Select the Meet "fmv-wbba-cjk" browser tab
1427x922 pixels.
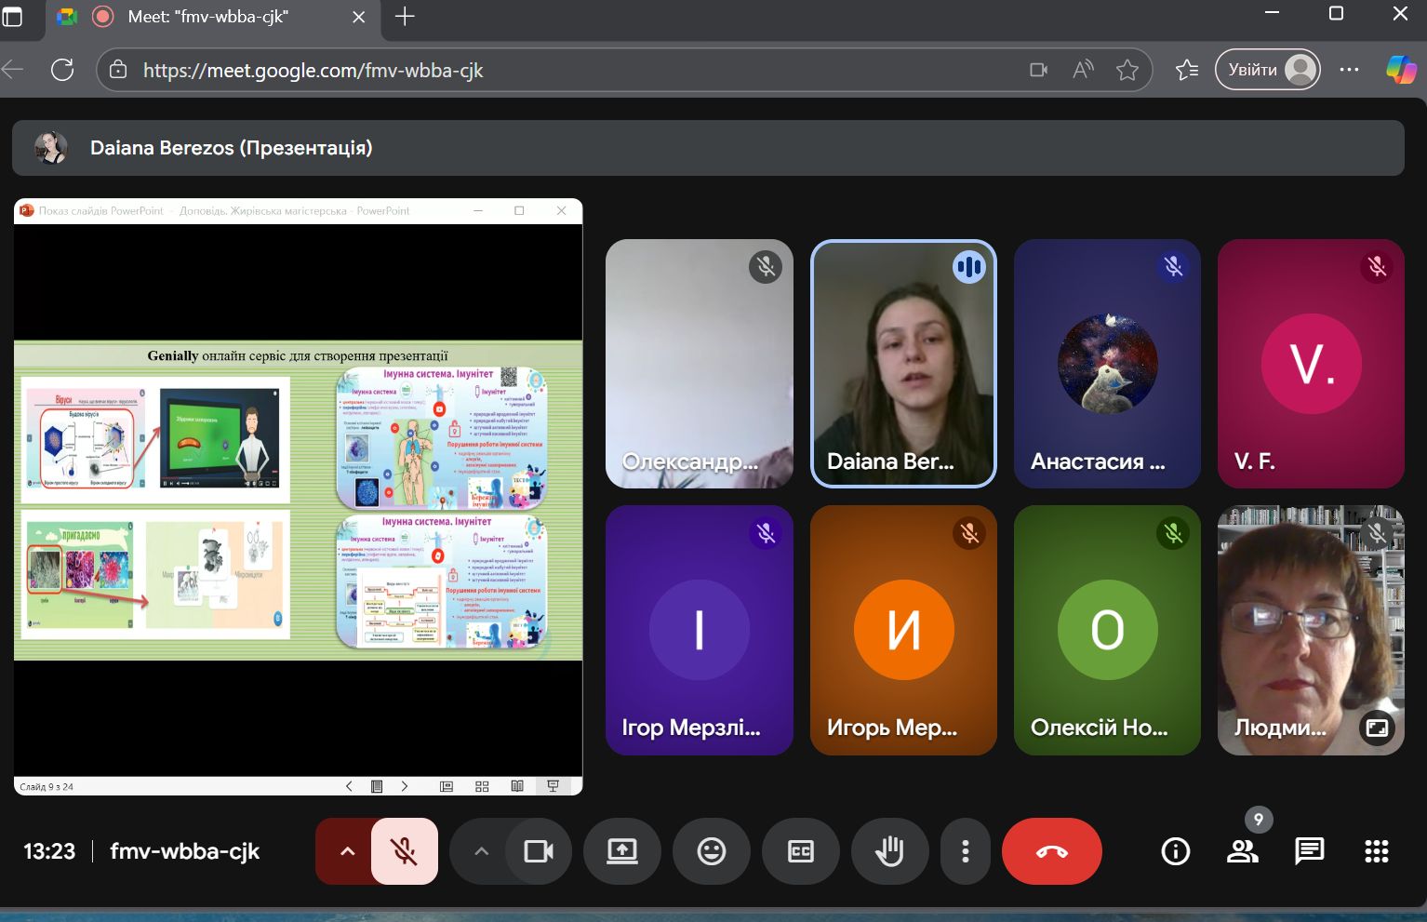(209, 17)
